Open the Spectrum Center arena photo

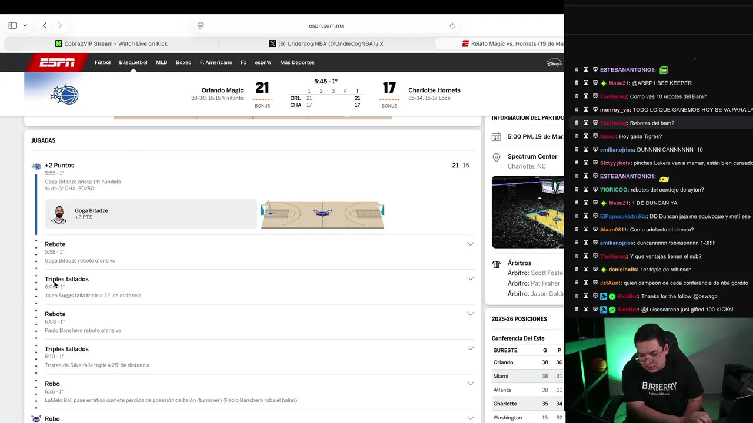click(528, 212)
